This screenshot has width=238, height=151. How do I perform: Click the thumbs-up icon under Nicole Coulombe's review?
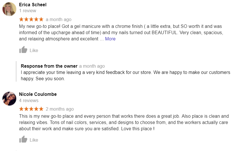pos(23,140)
